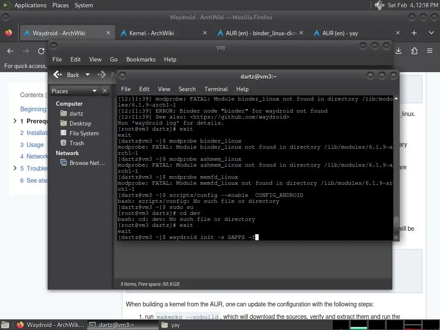Reload the Waydroid ArchWiki page
The height and width of the screenshot is (330, 440).
point(41,51)
